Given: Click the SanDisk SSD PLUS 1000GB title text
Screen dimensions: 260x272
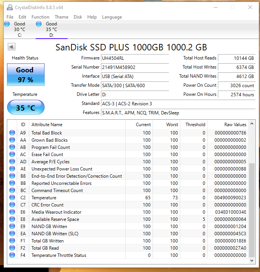Looking at the screenshot, I should coord(131,47).
